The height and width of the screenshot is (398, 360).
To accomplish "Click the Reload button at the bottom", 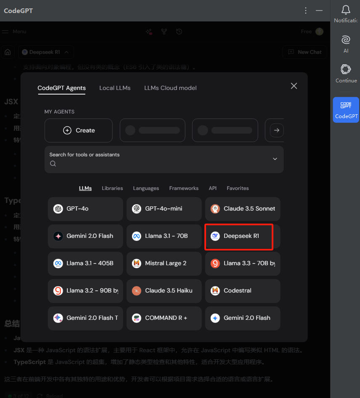I will pyautogui.click(x=50, y=396).
